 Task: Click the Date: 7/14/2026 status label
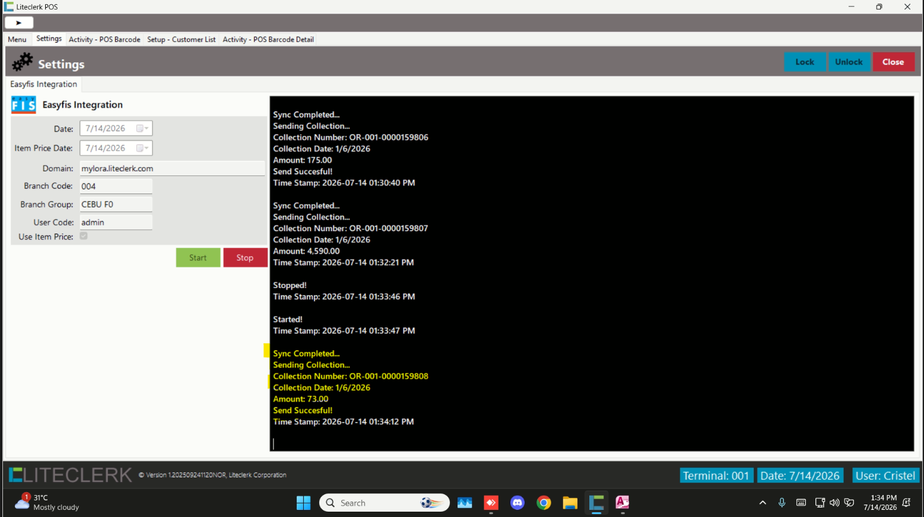coord(800,475)
